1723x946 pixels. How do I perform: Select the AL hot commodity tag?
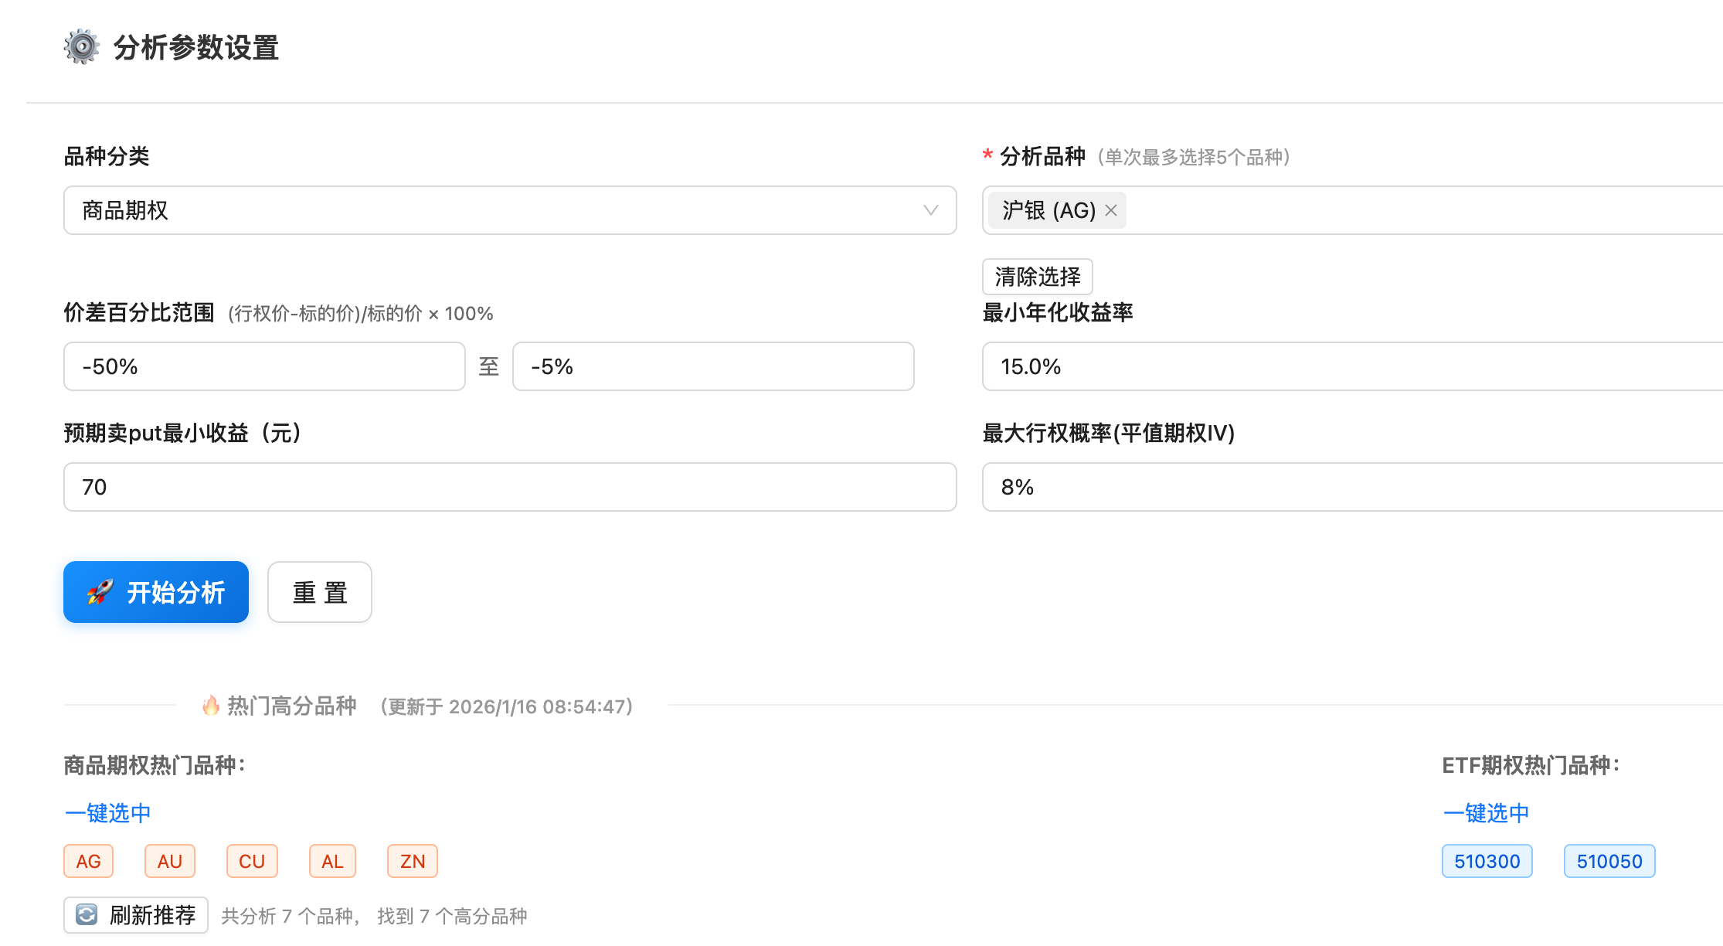tap(332, 861)
